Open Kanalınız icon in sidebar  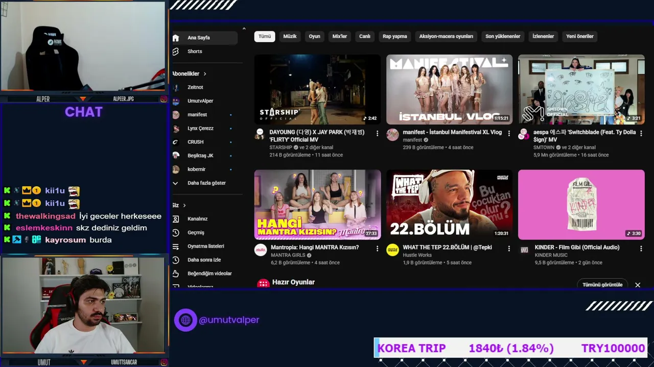coord(176,219)
